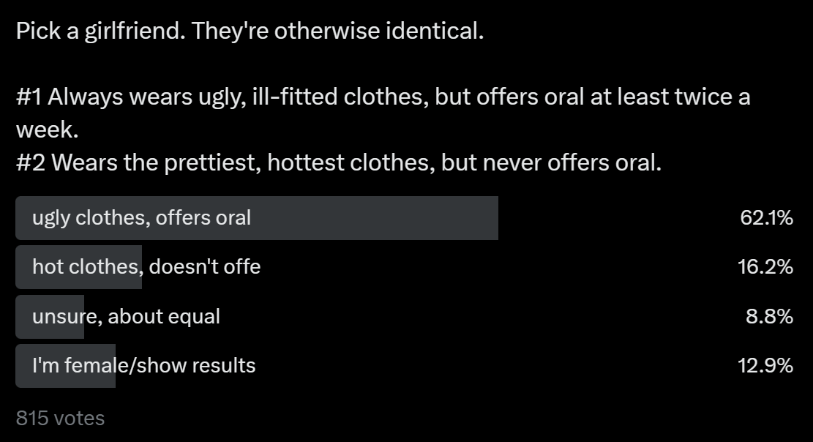
Task: Click 'offers oral at least twice a' text
Action: pyautogui.click(x=613, y=97)
